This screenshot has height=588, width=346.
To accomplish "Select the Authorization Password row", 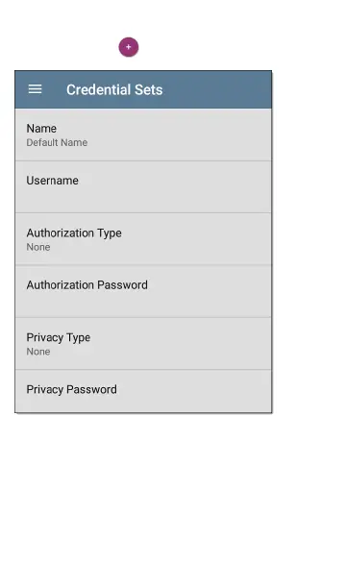I will (143, 291).
